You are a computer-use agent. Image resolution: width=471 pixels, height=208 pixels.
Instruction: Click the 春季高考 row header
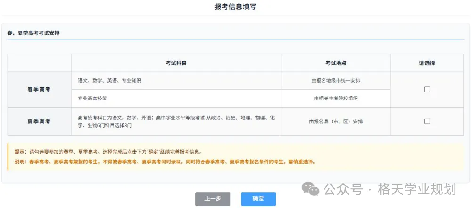point(40,89)
